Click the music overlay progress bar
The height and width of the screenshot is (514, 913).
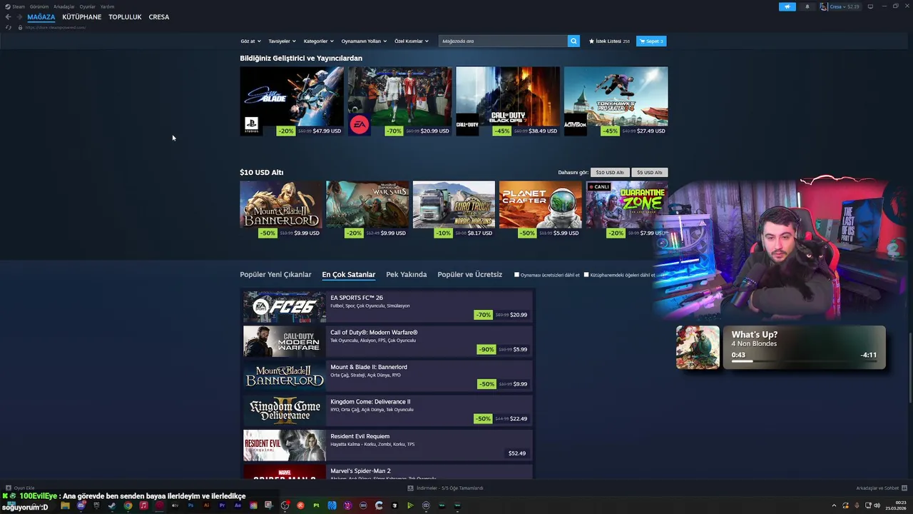[804, 361]
